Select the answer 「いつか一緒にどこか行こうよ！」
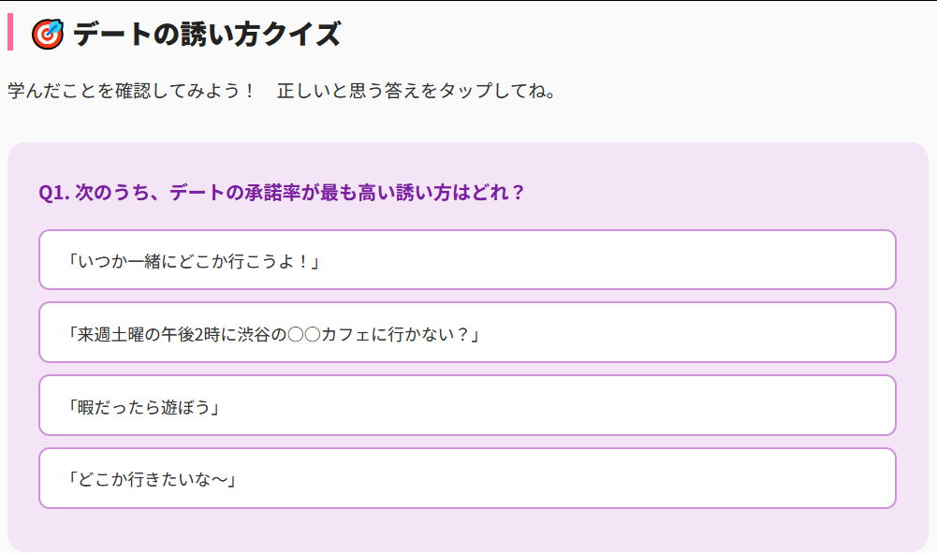 (x=467, y=260)
